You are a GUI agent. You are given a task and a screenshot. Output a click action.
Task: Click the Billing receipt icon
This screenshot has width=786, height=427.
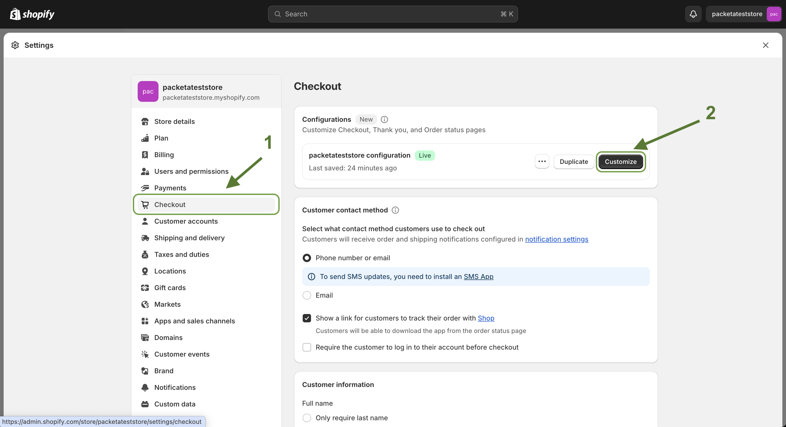coord(145,155)
